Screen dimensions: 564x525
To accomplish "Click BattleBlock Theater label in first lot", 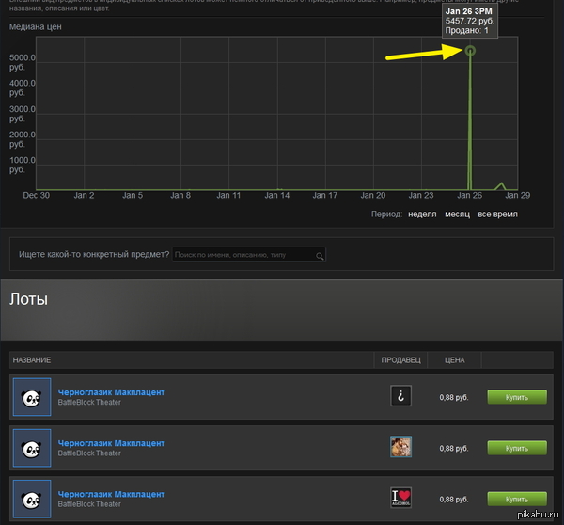I will (89, 402).
